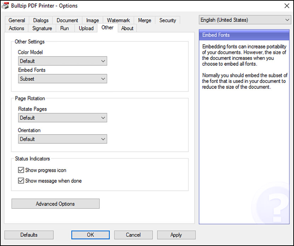Switch to the Security tab
Screen dimensions: 294x246
[x=168, y=20]
